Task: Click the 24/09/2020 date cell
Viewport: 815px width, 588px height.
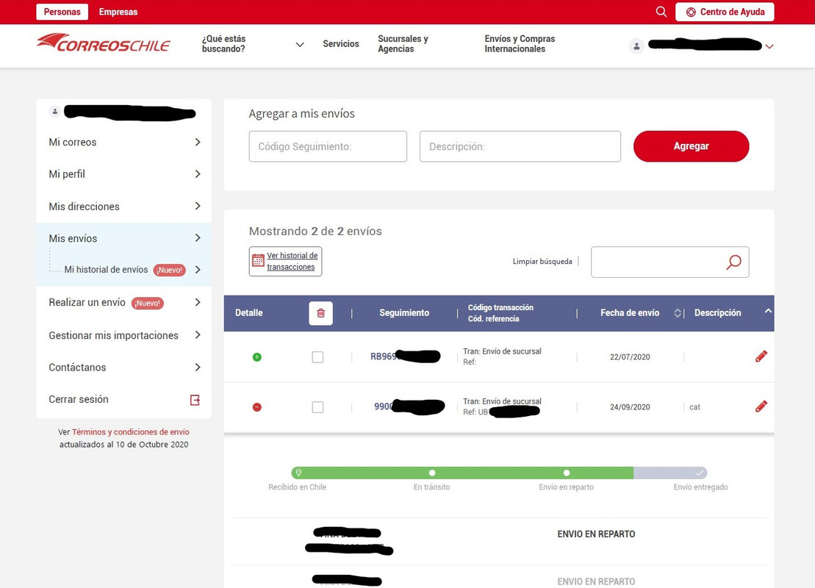Action: (x=630, y=407)
